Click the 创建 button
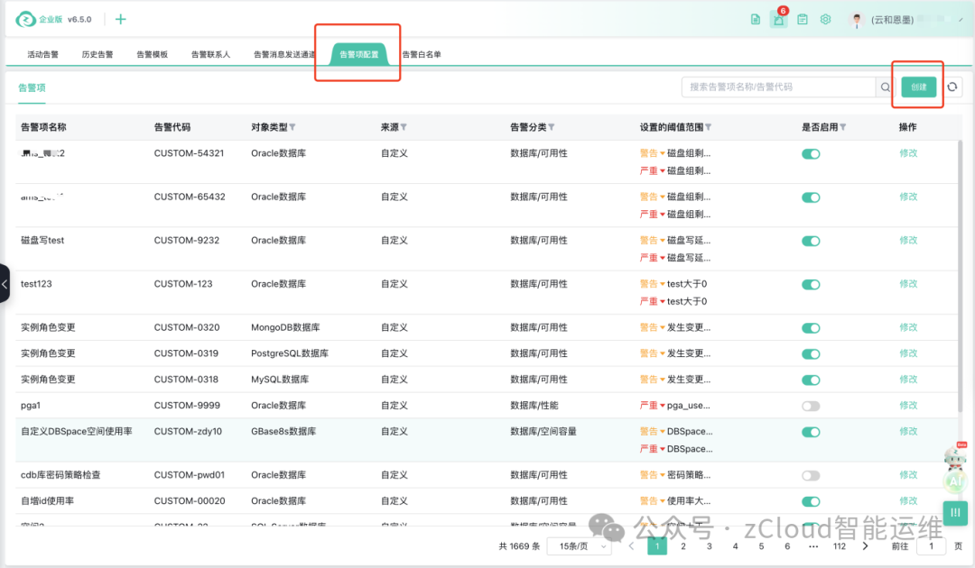This screenshot has height=568, width=975. (918, 87)
